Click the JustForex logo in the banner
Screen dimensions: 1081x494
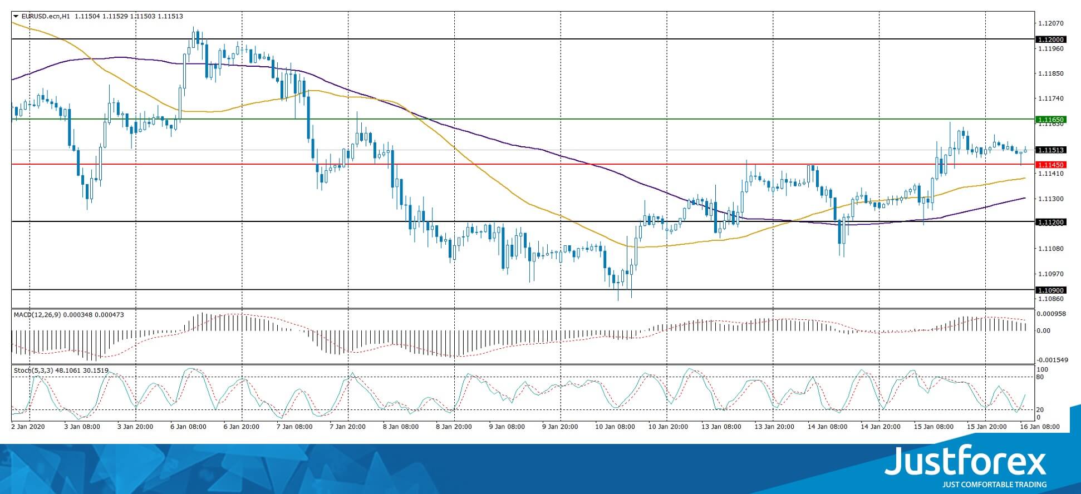click(966, 466)
